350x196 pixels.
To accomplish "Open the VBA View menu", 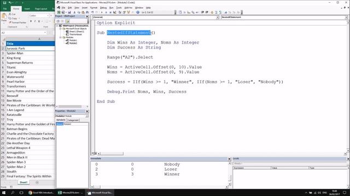I will [77, 8].
